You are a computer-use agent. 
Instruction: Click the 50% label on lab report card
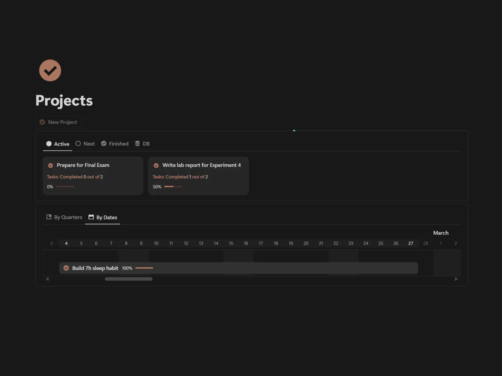pyautogui.click(x=157, y=187)
